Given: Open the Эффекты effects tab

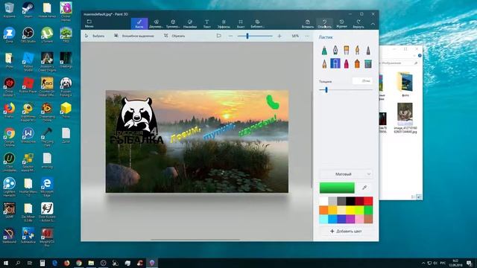Looking at the screenshot, I should [224, 23].
